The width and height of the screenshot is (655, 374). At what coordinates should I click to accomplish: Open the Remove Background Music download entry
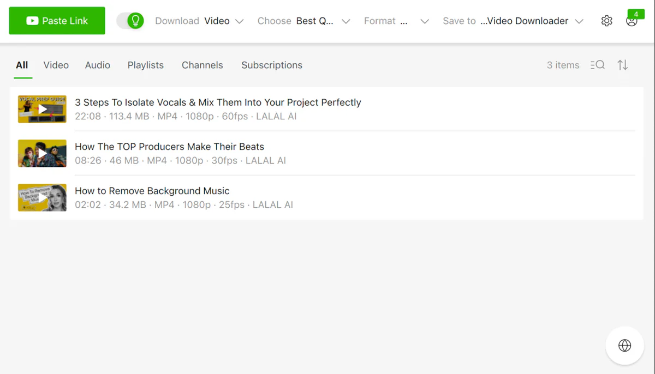[x=152, y=191]
